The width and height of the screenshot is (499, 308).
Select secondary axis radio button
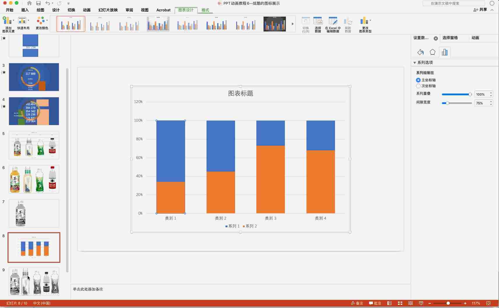[418, 86]
